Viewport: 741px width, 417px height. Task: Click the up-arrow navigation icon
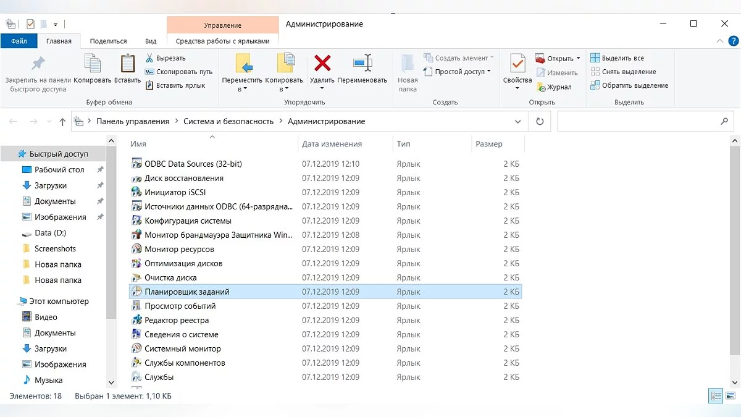click(62, 122)
